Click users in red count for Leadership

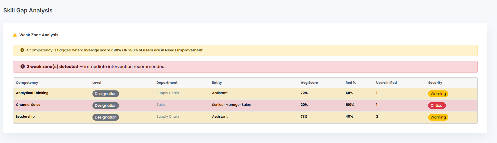point(377,116)
